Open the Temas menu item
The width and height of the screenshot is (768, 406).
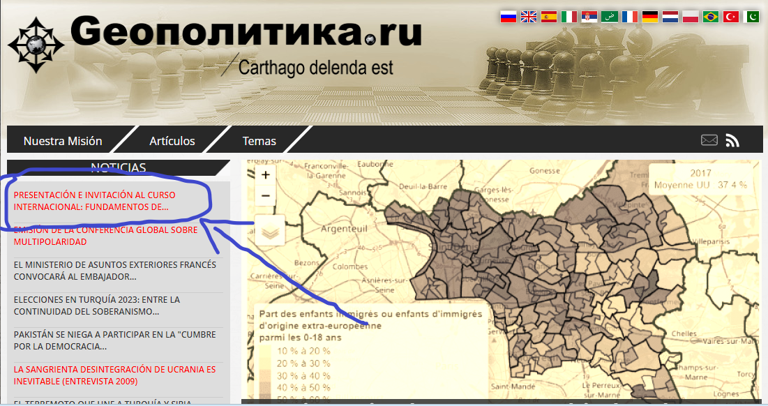coord(259,141)
